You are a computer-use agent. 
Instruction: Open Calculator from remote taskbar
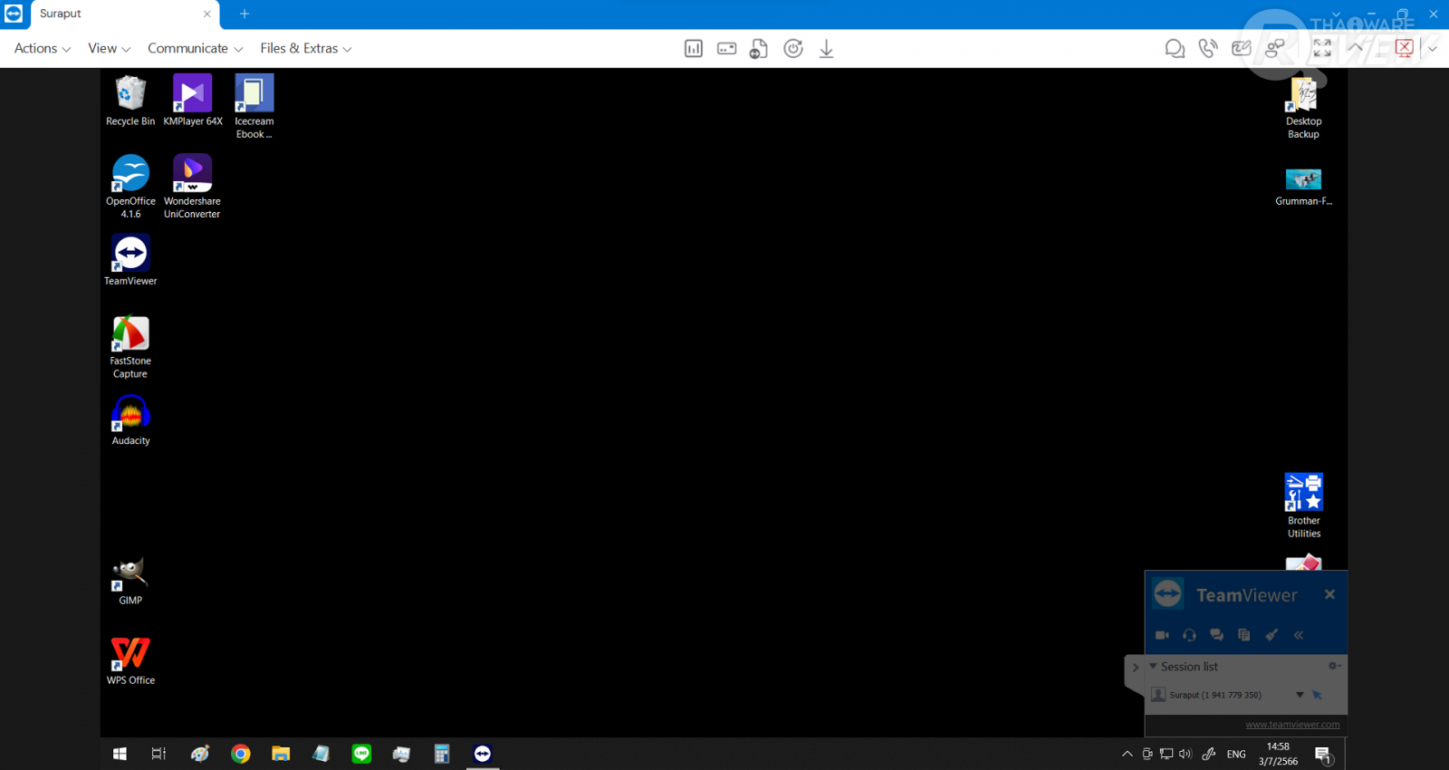[442, 754]
